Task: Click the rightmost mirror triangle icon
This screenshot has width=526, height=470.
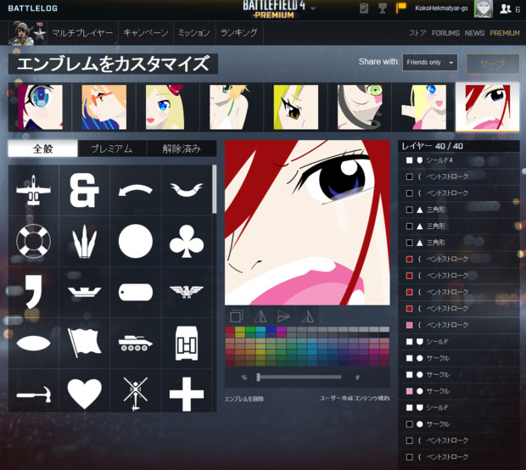Action: 307,316
